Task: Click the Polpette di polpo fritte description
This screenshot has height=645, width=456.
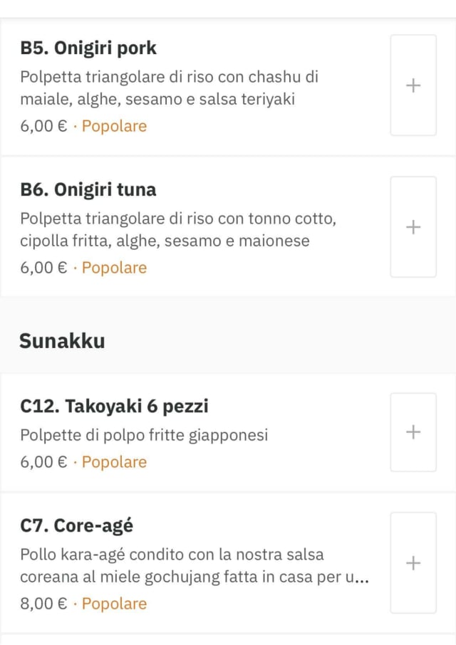Action: click(x=144, y=434)
